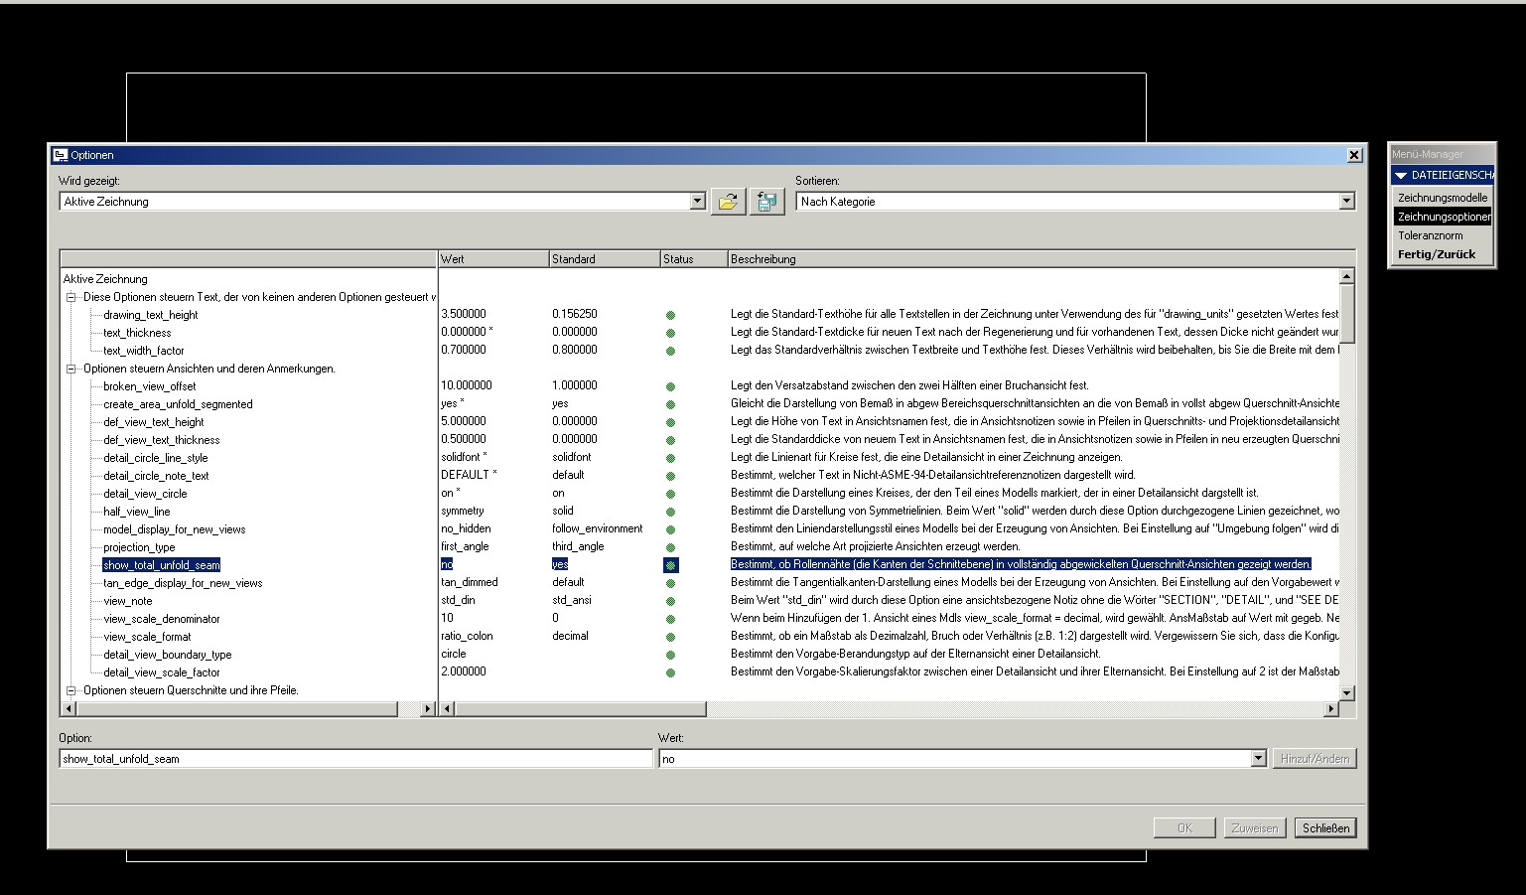The width and height of the screenshot is (1526, 895).
Task: Close the Optionen dialog
Action: (x=1354, y=155)
